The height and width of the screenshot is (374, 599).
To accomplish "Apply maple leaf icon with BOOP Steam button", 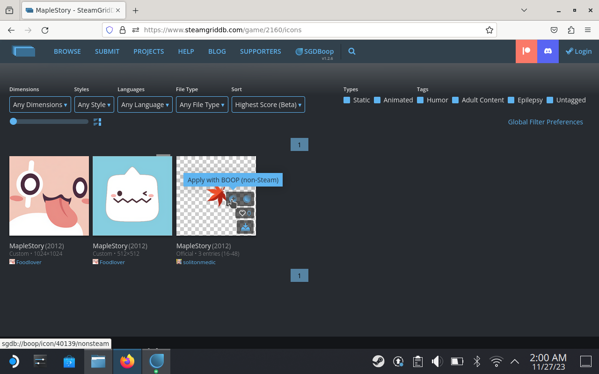I will click(x=247, y=199).
